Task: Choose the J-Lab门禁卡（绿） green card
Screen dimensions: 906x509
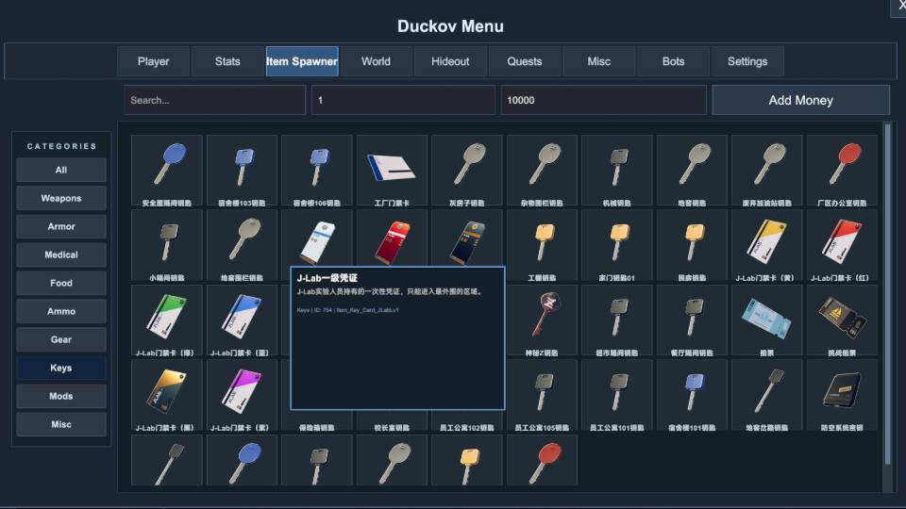Action: point(167,319)
